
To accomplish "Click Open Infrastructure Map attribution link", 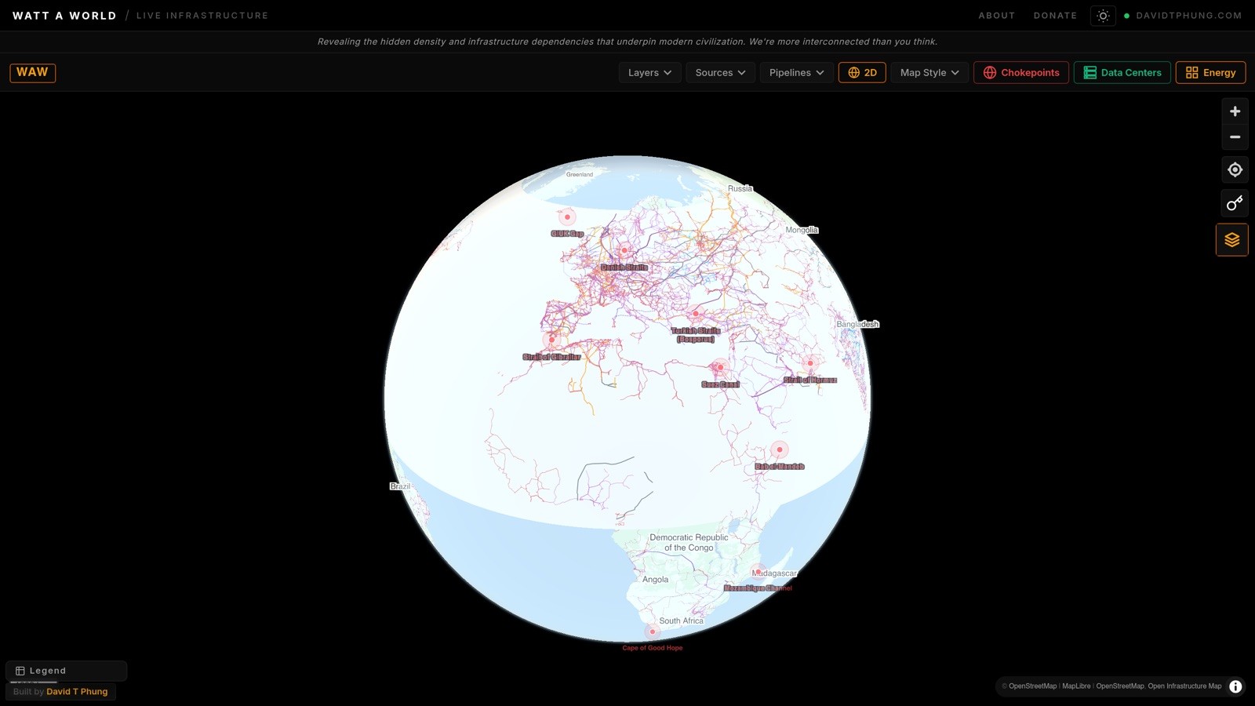I will pyautogui.click(x=1184, y=686).
